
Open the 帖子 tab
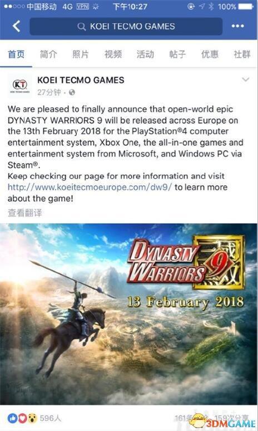[177, 54]
